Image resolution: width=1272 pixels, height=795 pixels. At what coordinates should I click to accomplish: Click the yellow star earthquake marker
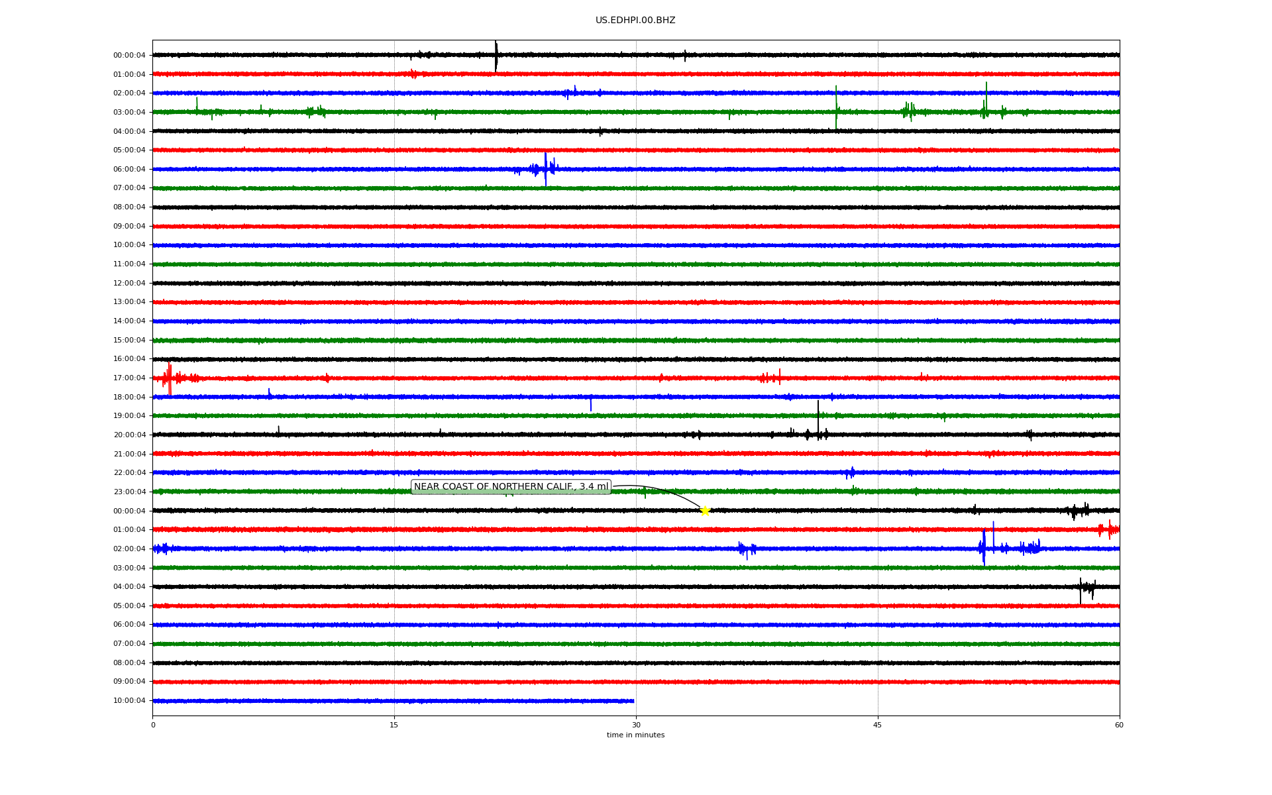click(705, 511)
